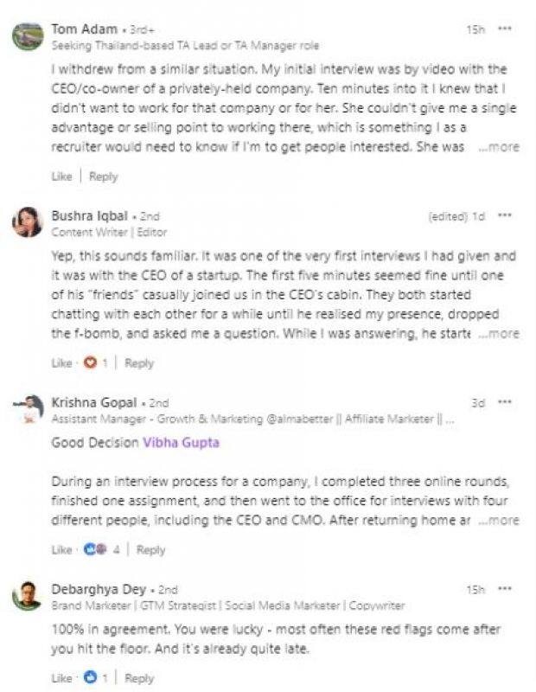Open options menu on Bushra Iqbal's comment
The height and width of the screenshot is (692, 536).
tap(505, 215)
